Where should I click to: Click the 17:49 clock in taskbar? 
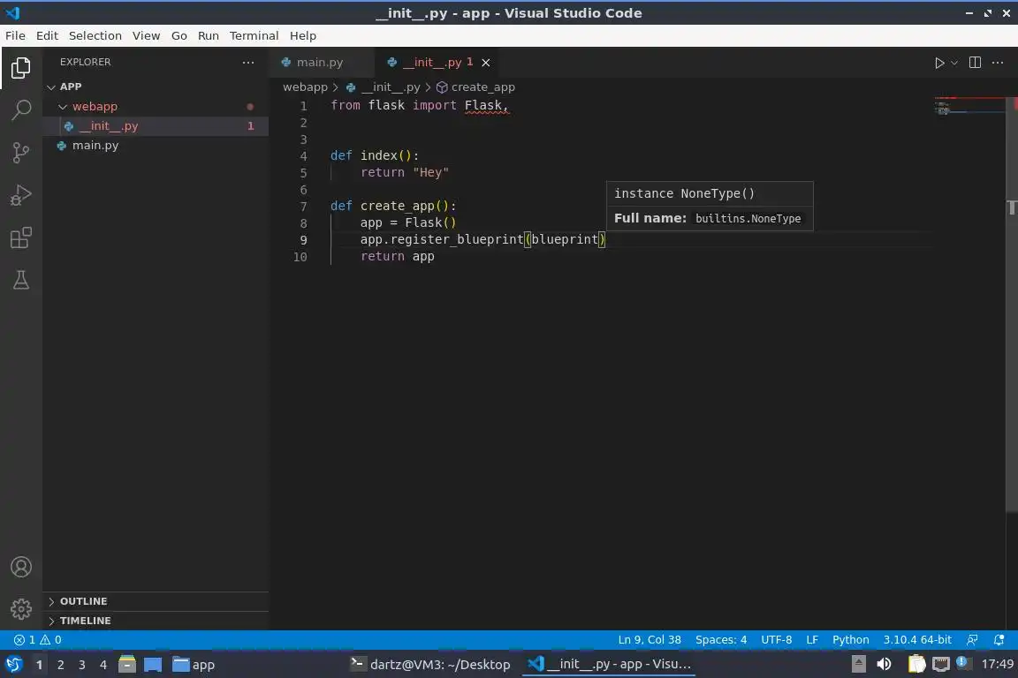coord(997,664)
